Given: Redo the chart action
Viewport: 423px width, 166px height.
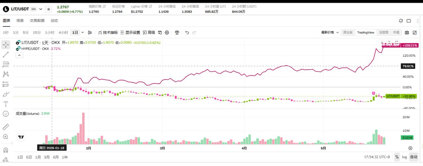Looking at the screenshot, I should point(195,32).
